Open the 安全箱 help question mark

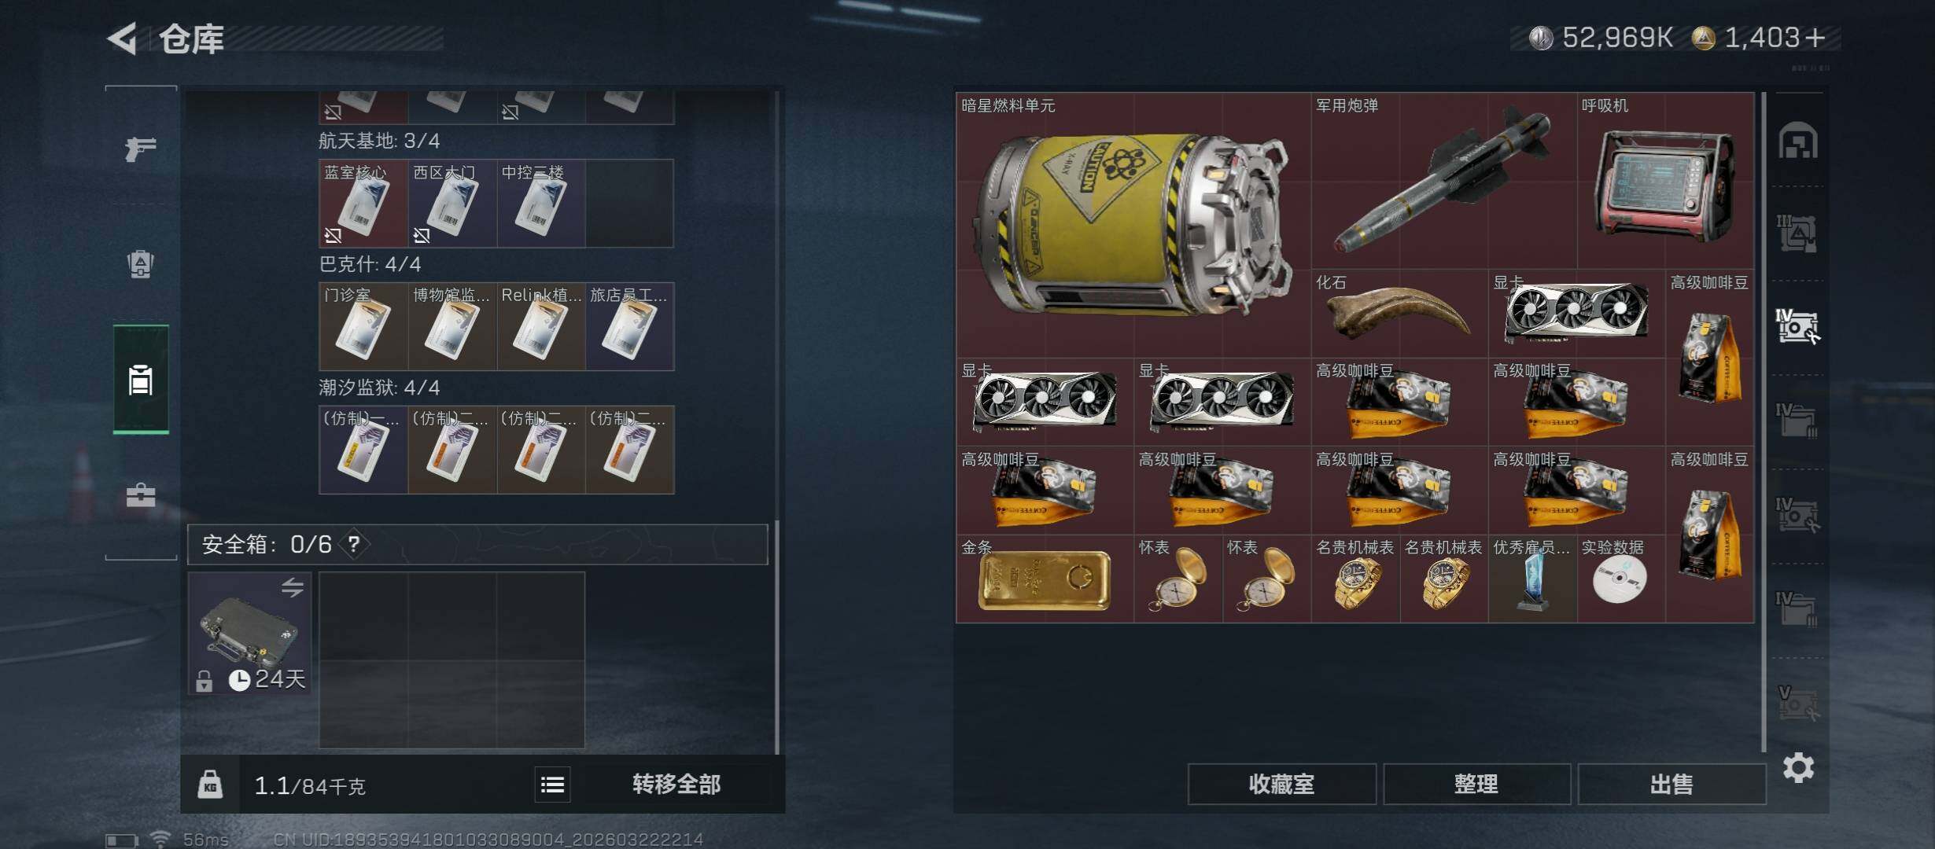354,544
